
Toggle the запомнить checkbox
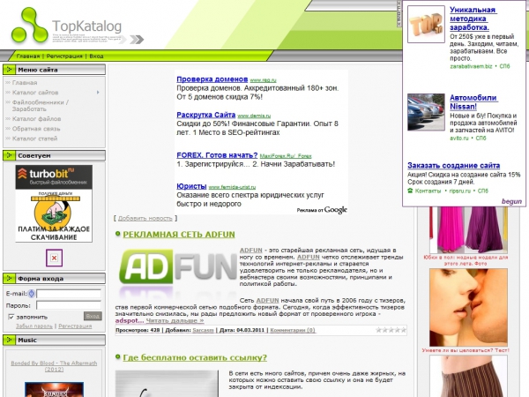click(11, 317)
